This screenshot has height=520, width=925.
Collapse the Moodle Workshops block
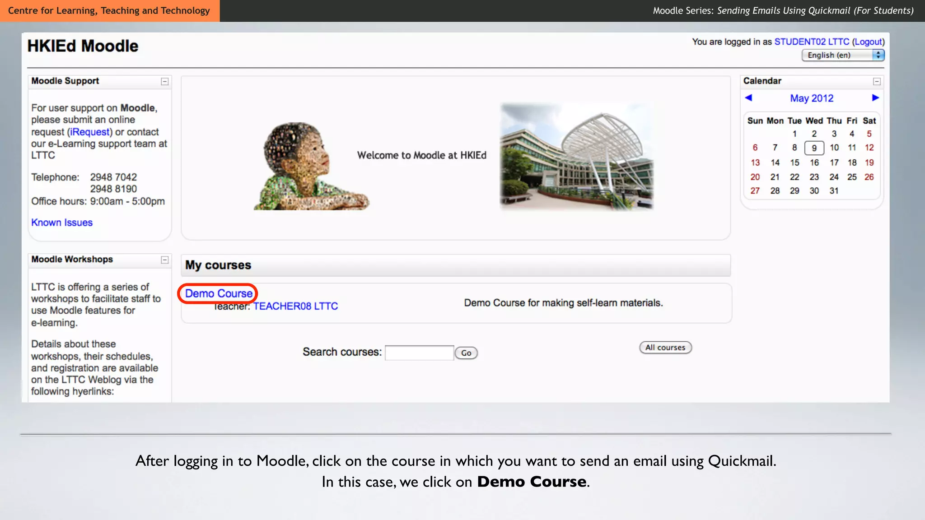click(x=165, y=260)
